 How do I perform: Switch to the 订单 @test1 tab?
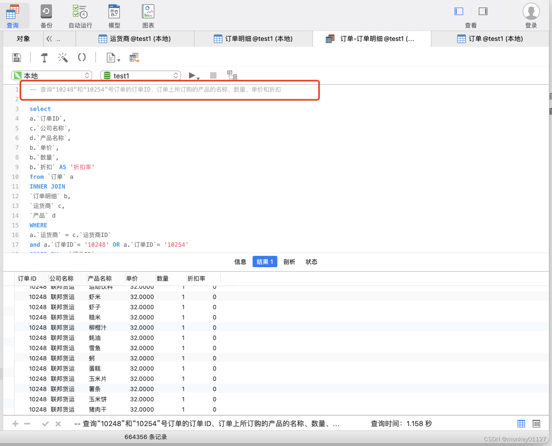(490, 39)
